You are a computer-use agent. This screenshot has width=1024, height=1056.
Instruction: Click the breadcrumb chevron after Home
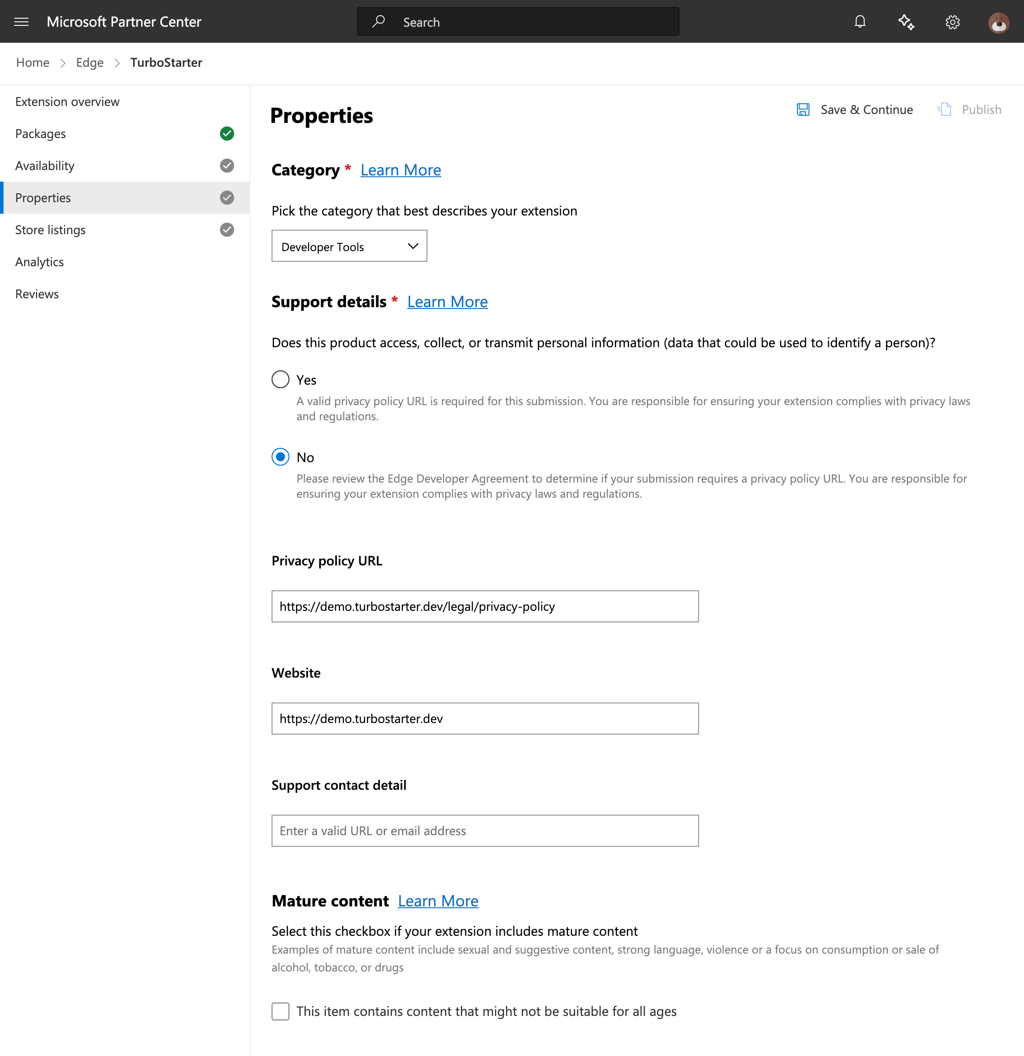click(63, 63)
